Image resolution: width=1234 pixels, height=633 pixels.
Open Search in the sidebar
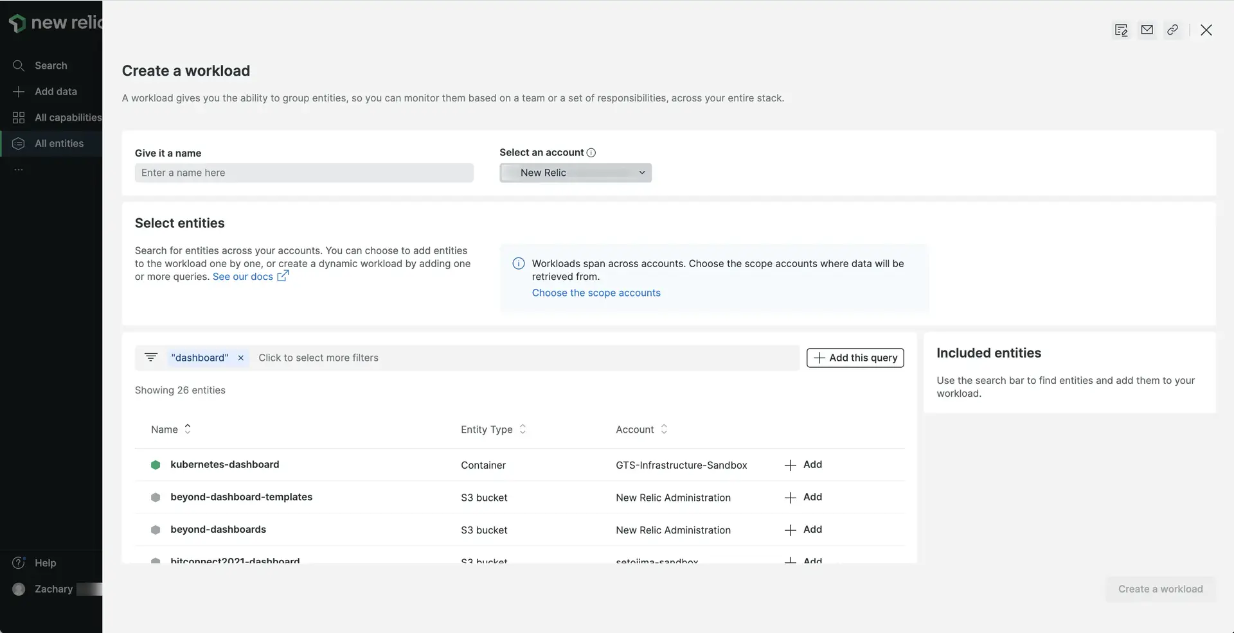point(51,65)
